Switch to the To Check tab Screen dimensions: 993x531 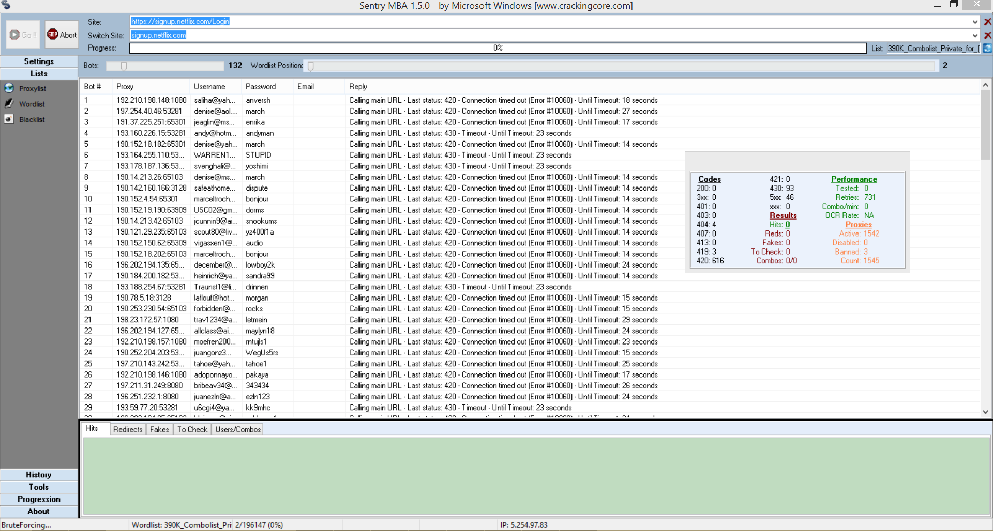192,429
